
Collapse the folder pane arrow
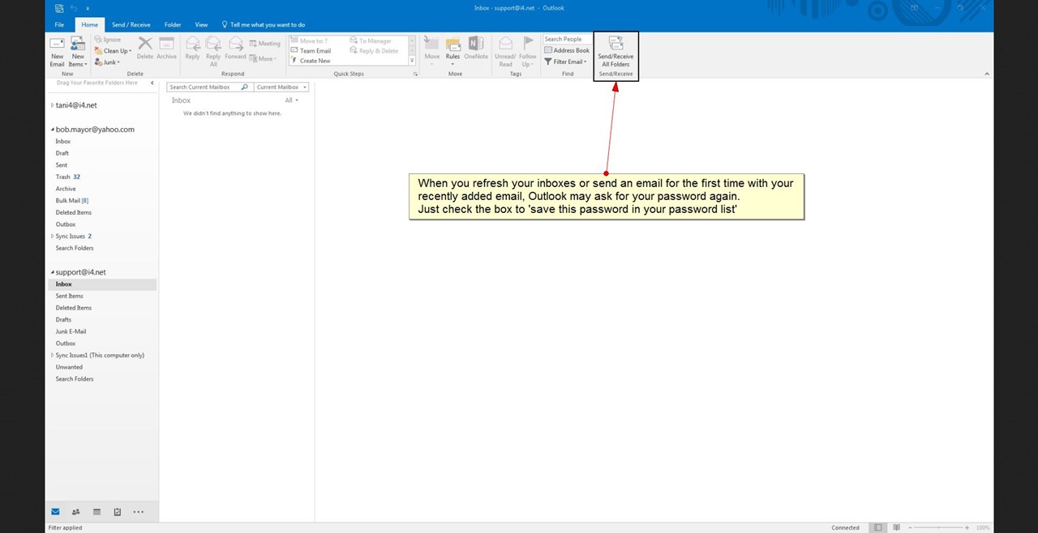coord(152,83)
